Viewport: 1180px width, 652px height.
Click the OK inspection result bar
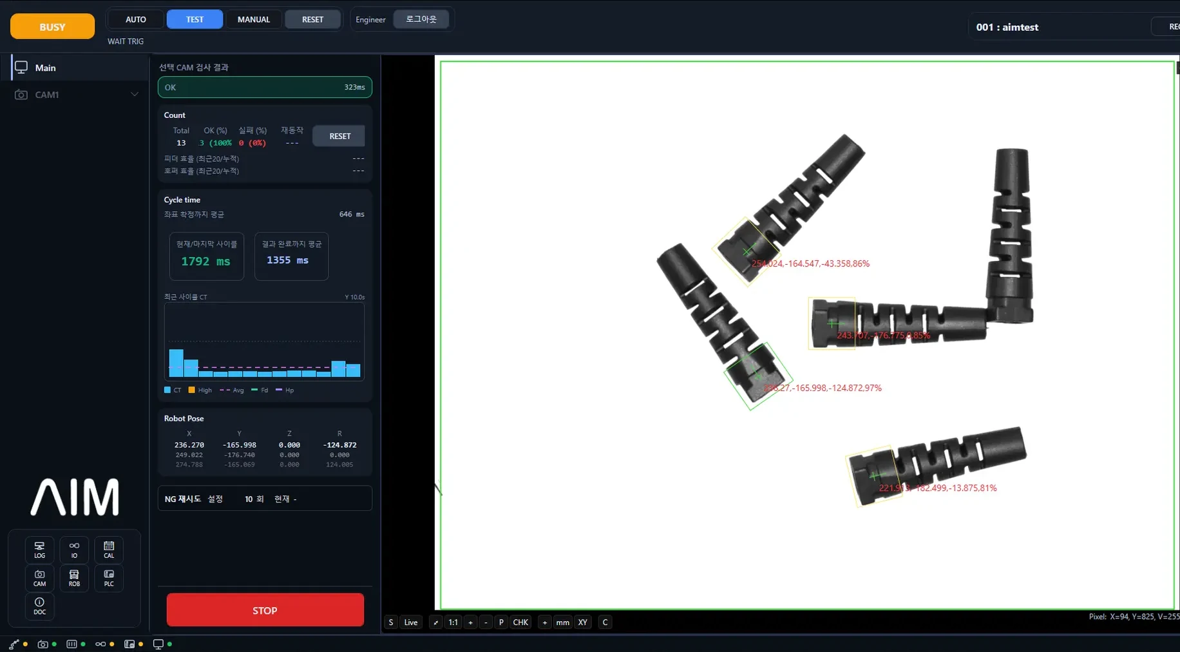click(265, 87)
